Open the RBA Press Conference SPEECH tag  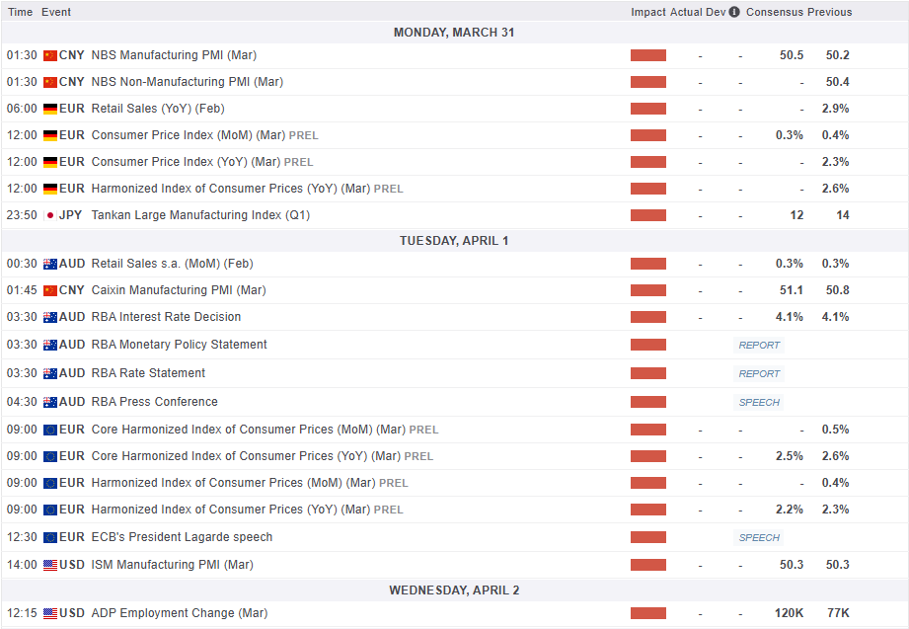[x=759, y=402]
